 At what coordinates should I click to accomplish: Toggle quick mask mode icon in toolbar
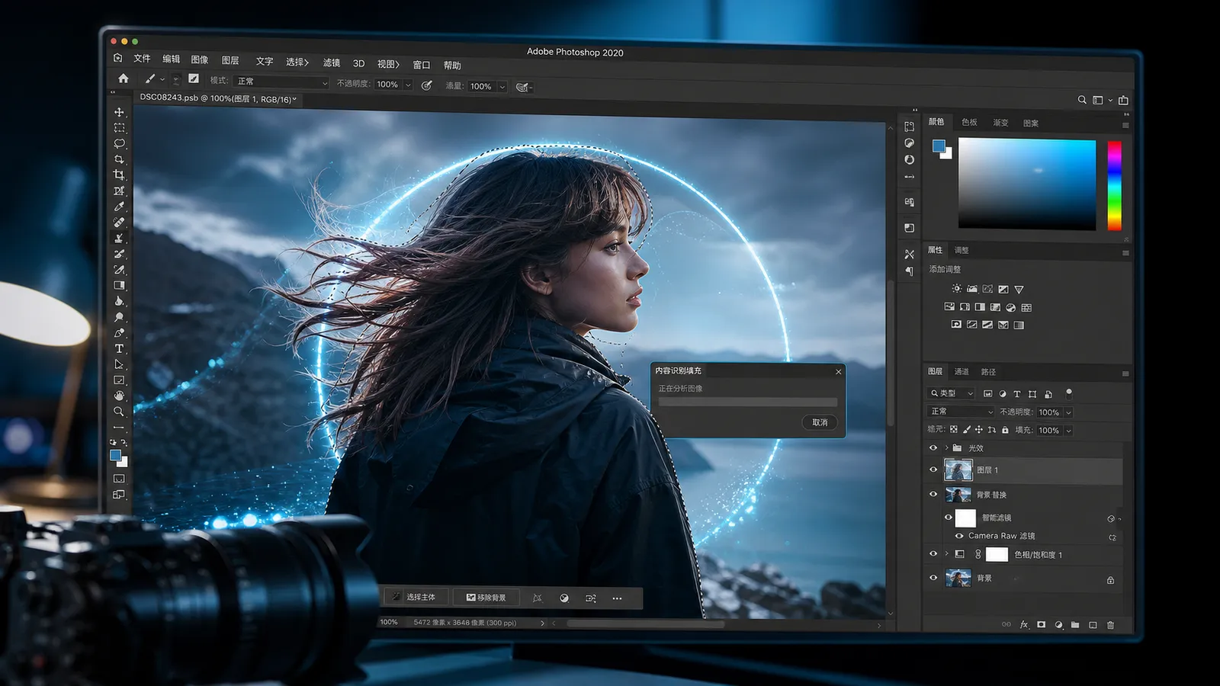[x=119, y=479]
